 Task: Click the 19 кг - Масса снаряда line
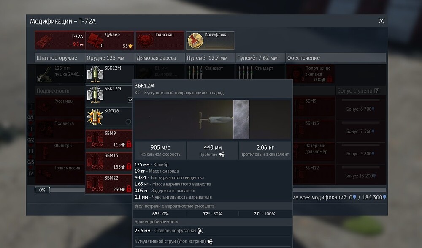pyautogui.click(x=157, y=171)
